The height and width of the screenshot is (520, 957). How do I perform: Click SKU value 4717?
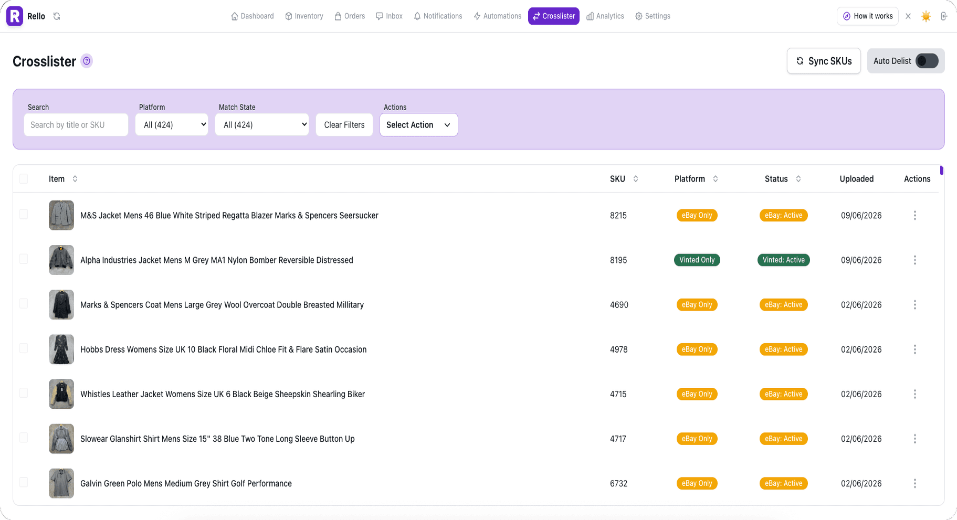(x=618, y=439)
